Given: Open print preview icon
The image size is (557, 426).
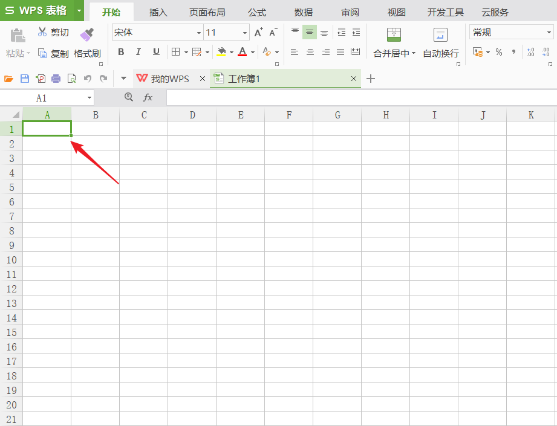Looking at the screenshot, I should tap(72, 79).
